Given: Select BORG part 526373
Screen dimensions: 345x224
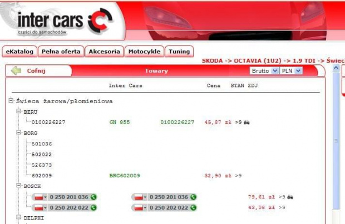Looking at the screenshot, I should tap(42, 165).
